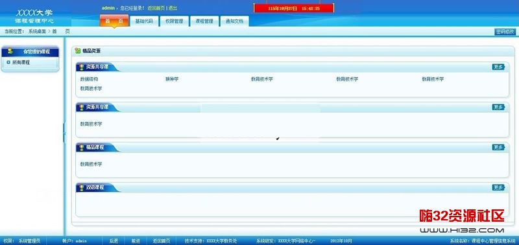Click the trophy icon of second 资源共享课 section
Image resolution: width=519 pixels, height=245 pixels.
point(82,107)
